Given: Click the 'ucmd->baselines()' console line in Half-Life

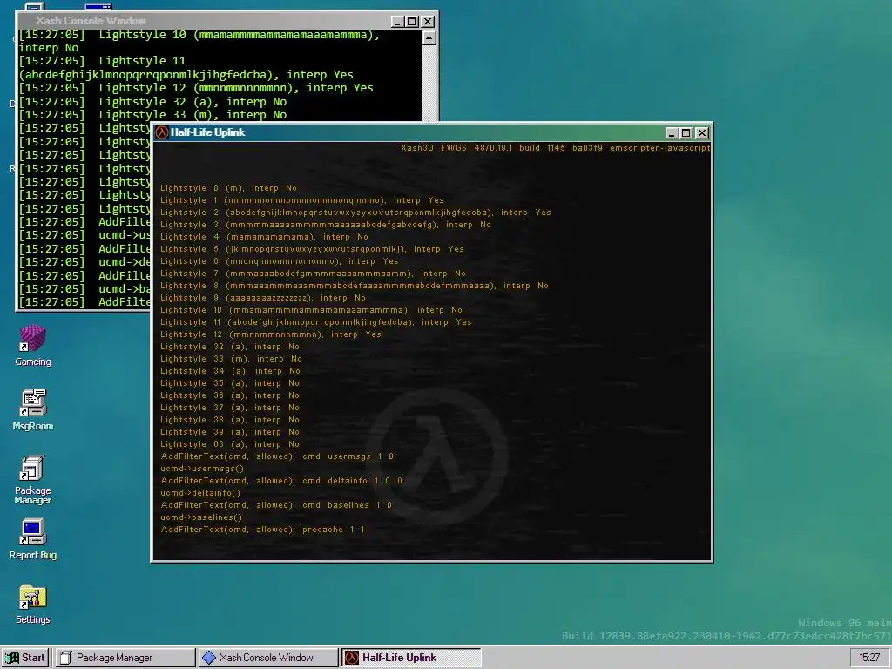Looking at the screenshot, I should point(201,517).
